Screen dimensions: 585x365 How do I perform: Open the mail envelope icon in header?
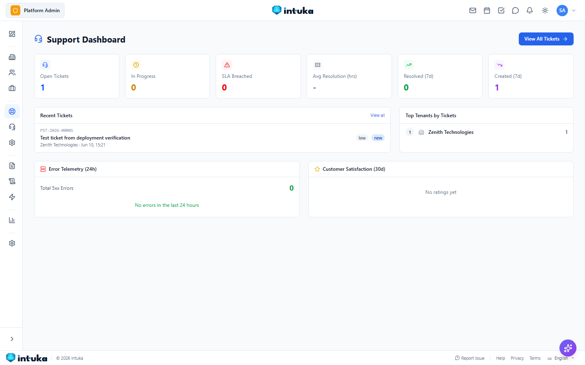[472, 11]
